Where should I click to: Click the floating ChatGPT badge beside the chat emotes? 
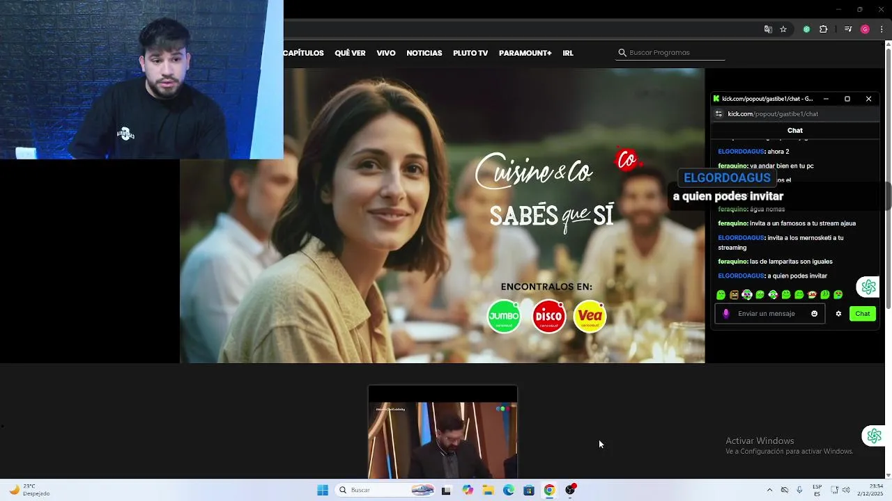pos(868,287)
